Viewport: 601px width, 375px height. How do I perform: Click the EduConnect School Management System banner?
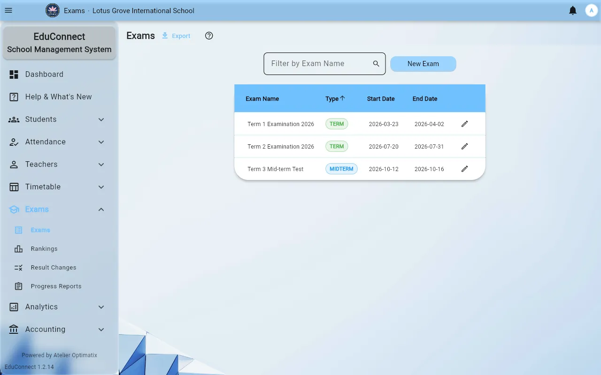click(59, 43)
